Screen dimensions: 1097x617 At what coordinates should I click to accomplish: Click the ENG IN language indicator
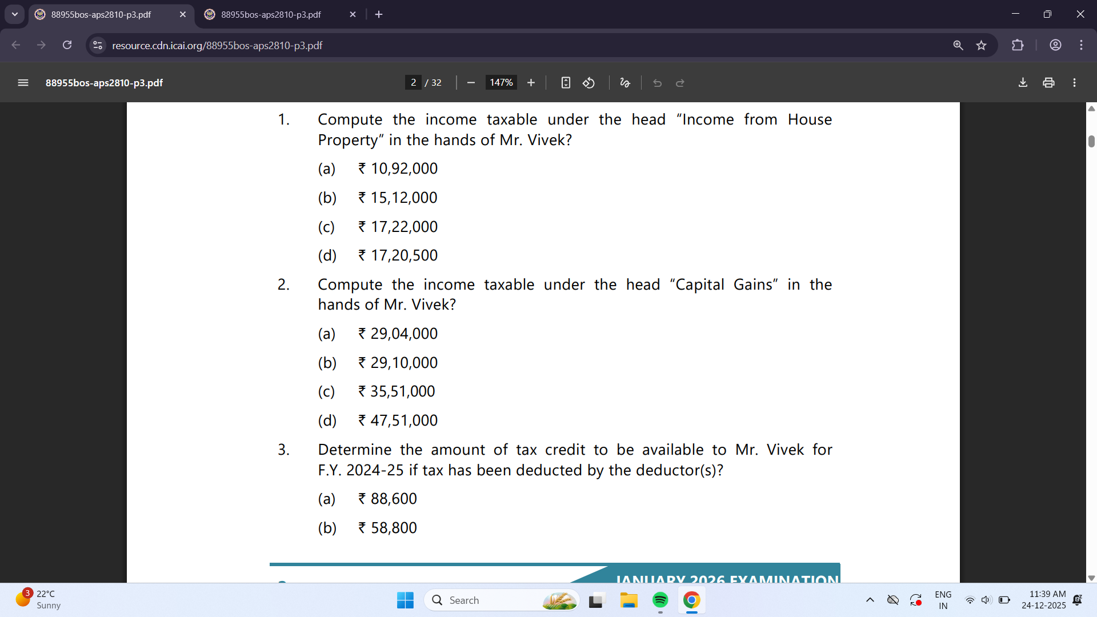pos(943,600)
